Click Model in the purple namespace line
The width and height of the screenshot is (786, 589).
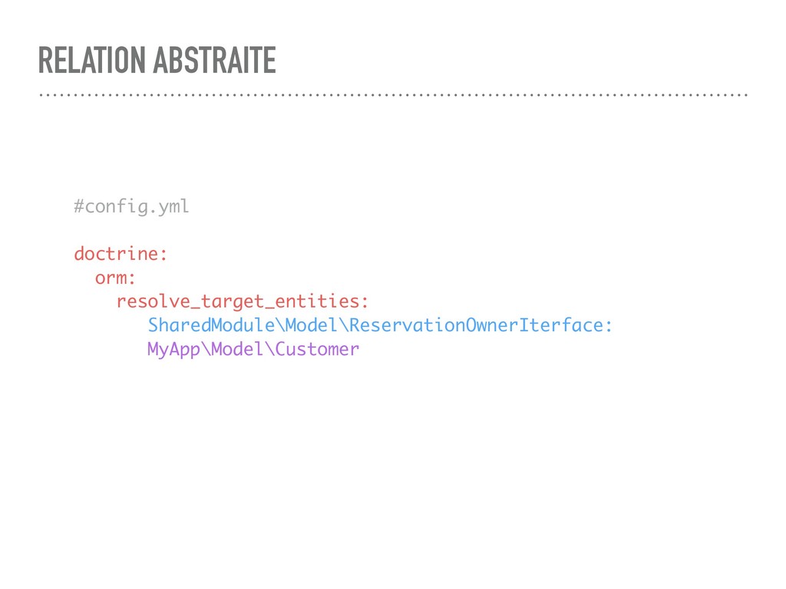[x=238, y=349]
